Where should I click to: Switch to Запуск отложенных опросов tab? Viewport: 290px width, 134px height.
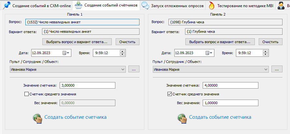(x=178, y=6)
